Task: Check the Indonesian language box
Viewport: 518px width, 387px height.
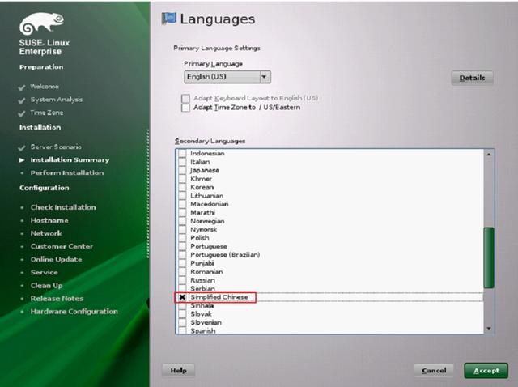Action: [x=182, y=153]
